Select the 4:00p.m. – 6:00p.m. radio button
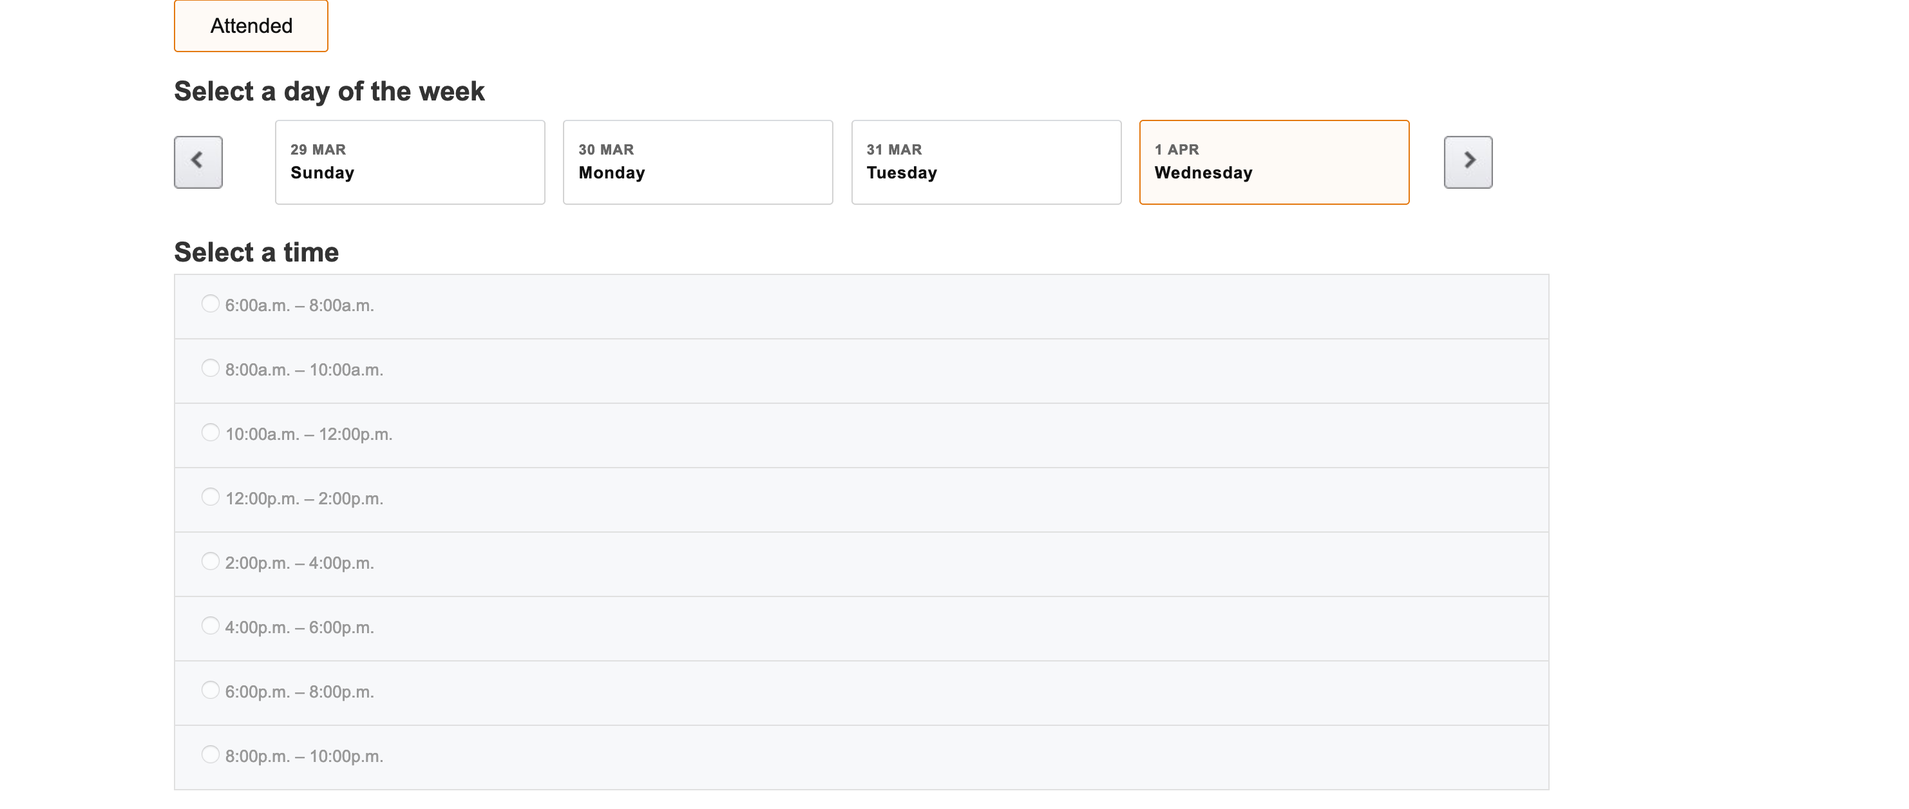The image size is (1909, 809). (211, 626)
